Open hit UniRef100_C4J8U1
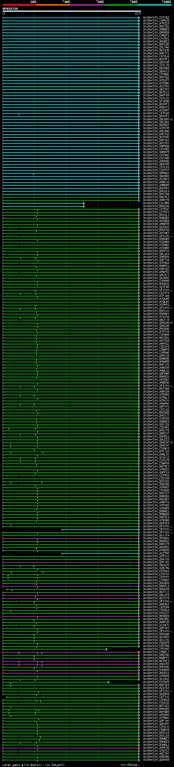The height and width of the screenshot is (767, 174). pyautogui.click(x=156, y=38)
